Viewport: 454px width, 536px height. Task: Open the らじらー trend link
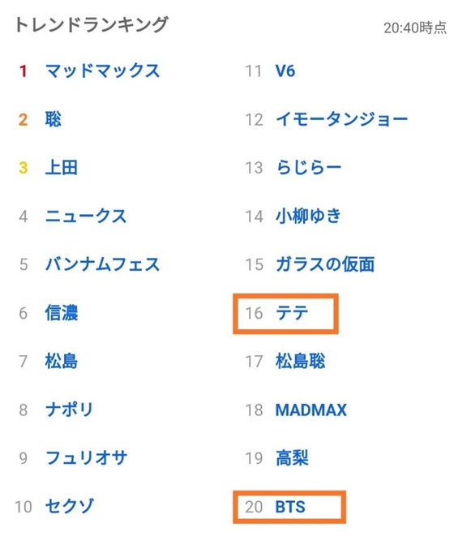pyautogui.click(x=309, y=168)
